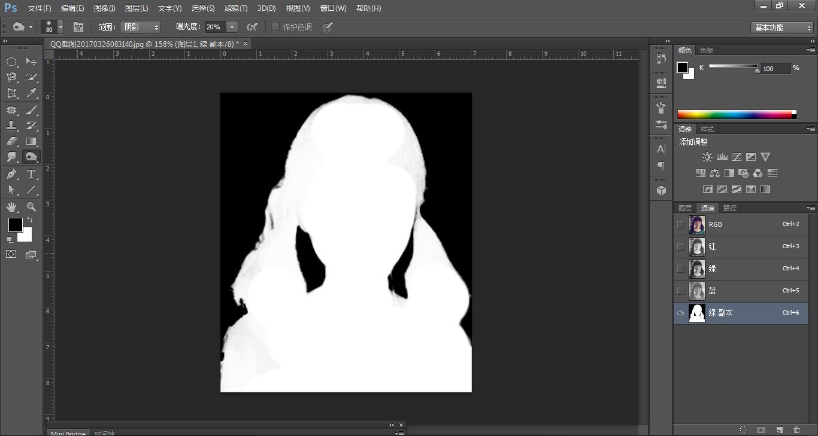Enable the 保护色调 checkbox
The image size is (818, 436).
(275, 27)
